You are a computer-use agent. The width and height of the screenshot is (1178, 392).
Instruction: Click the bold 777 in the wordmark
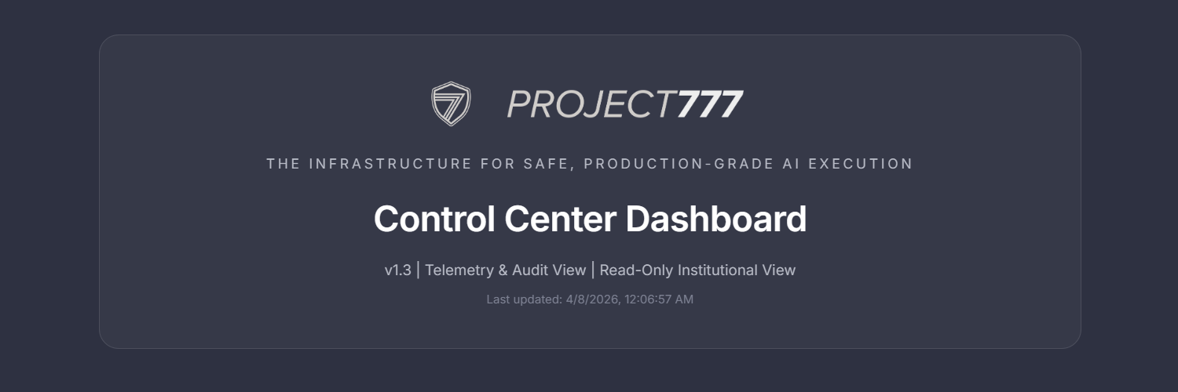pos(709,104)
